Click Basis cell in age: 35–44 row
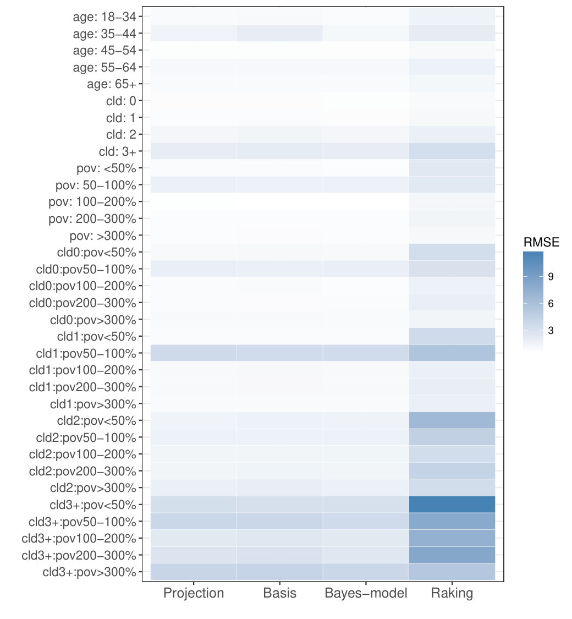572x619 pixels. click(x=280, y=33)
